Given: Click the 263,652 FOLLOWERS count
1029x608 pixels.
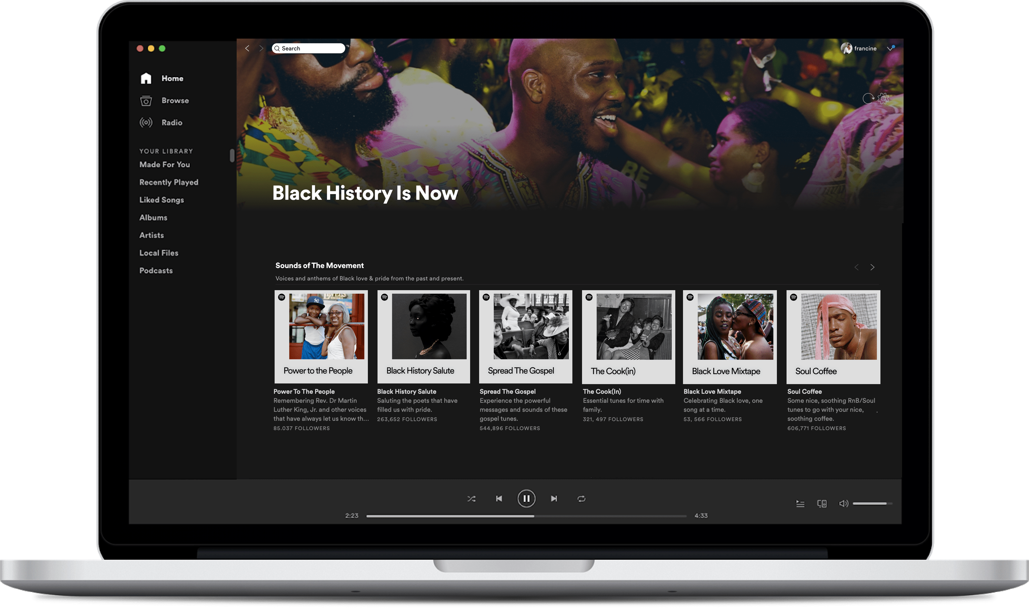Looking at the screenshot, I should tap(407, 419).
